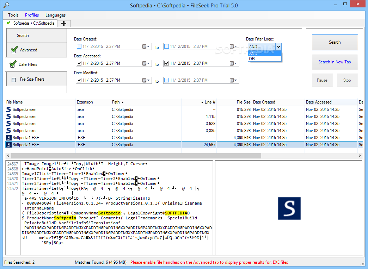The width and height of the screenshot is (368, 269).
Task: Select the Date Filters side tab
Action: [x=36, y=64]
